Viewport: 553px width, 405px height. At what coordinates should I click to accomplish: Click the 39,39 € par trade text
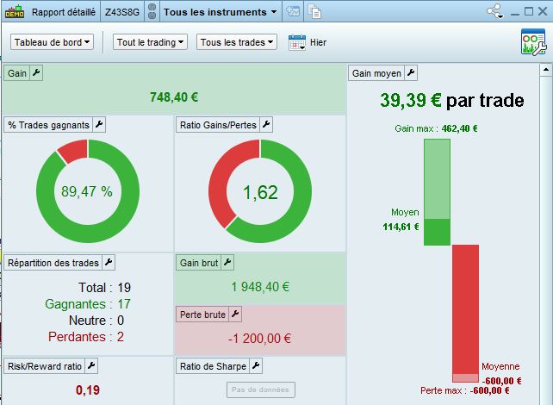(x=451, y=100)
